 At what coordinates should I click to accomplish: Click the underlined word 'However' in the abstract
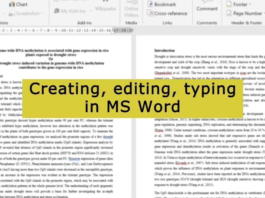(x=74, y=159)
